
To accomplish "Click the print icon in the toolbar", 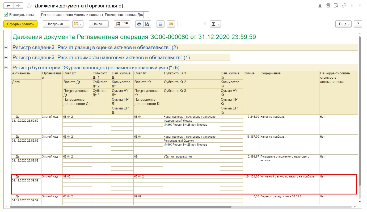I will [x=139, y=24].
